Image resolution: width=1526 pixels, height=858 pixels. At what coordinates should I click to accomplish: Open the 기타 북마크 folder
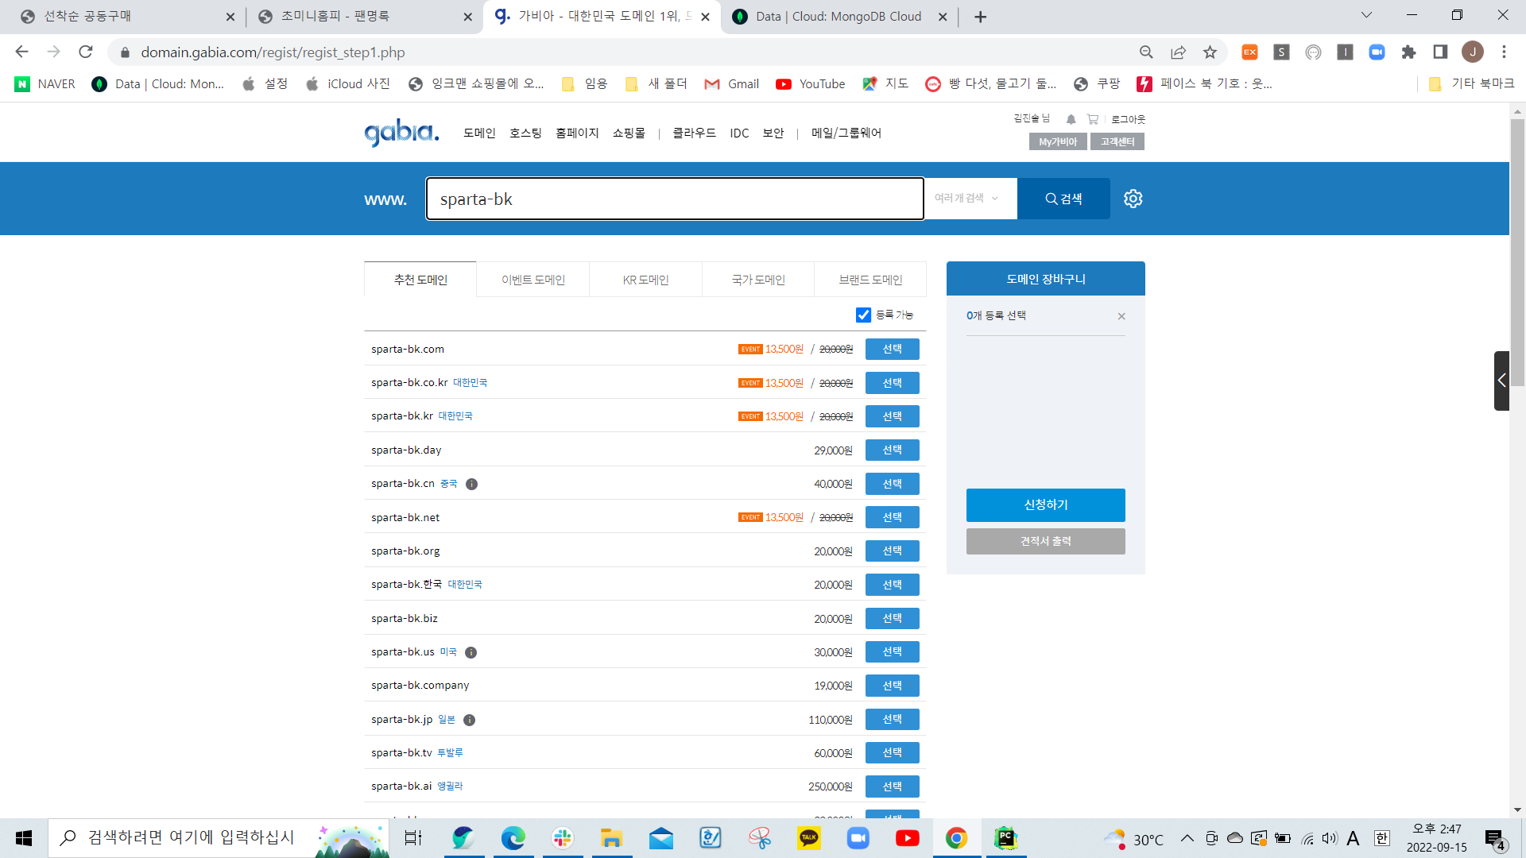(x=1471, y=84)
